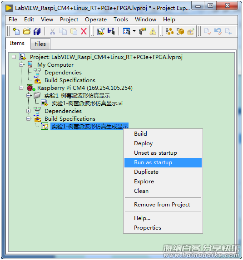Open the Tools menu
Screen dimensions: 243x260
coord(121,20)
